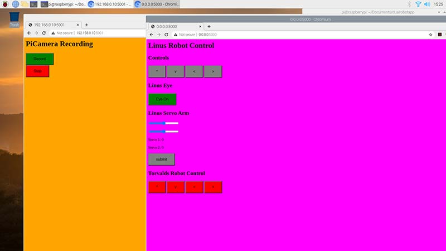
Task: Start recording with the green Record button
Action: [40, 59]
